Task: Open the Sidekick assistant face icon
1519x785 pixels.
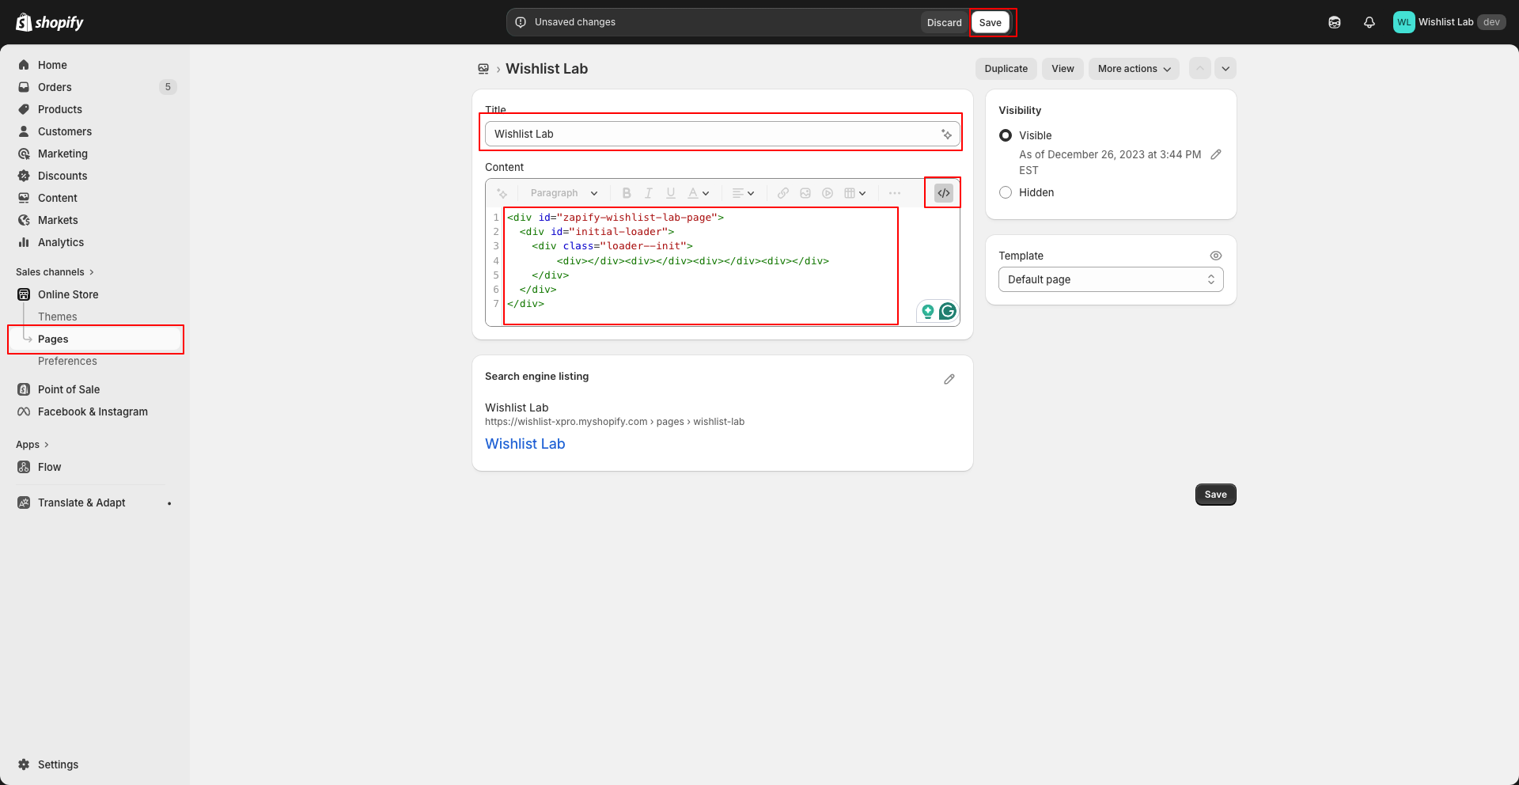Action: [x=1335, y=22]
